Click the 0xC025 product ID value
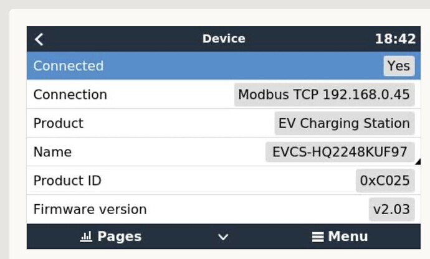Viewport: 430px width, 259px height. coord(385,181)
